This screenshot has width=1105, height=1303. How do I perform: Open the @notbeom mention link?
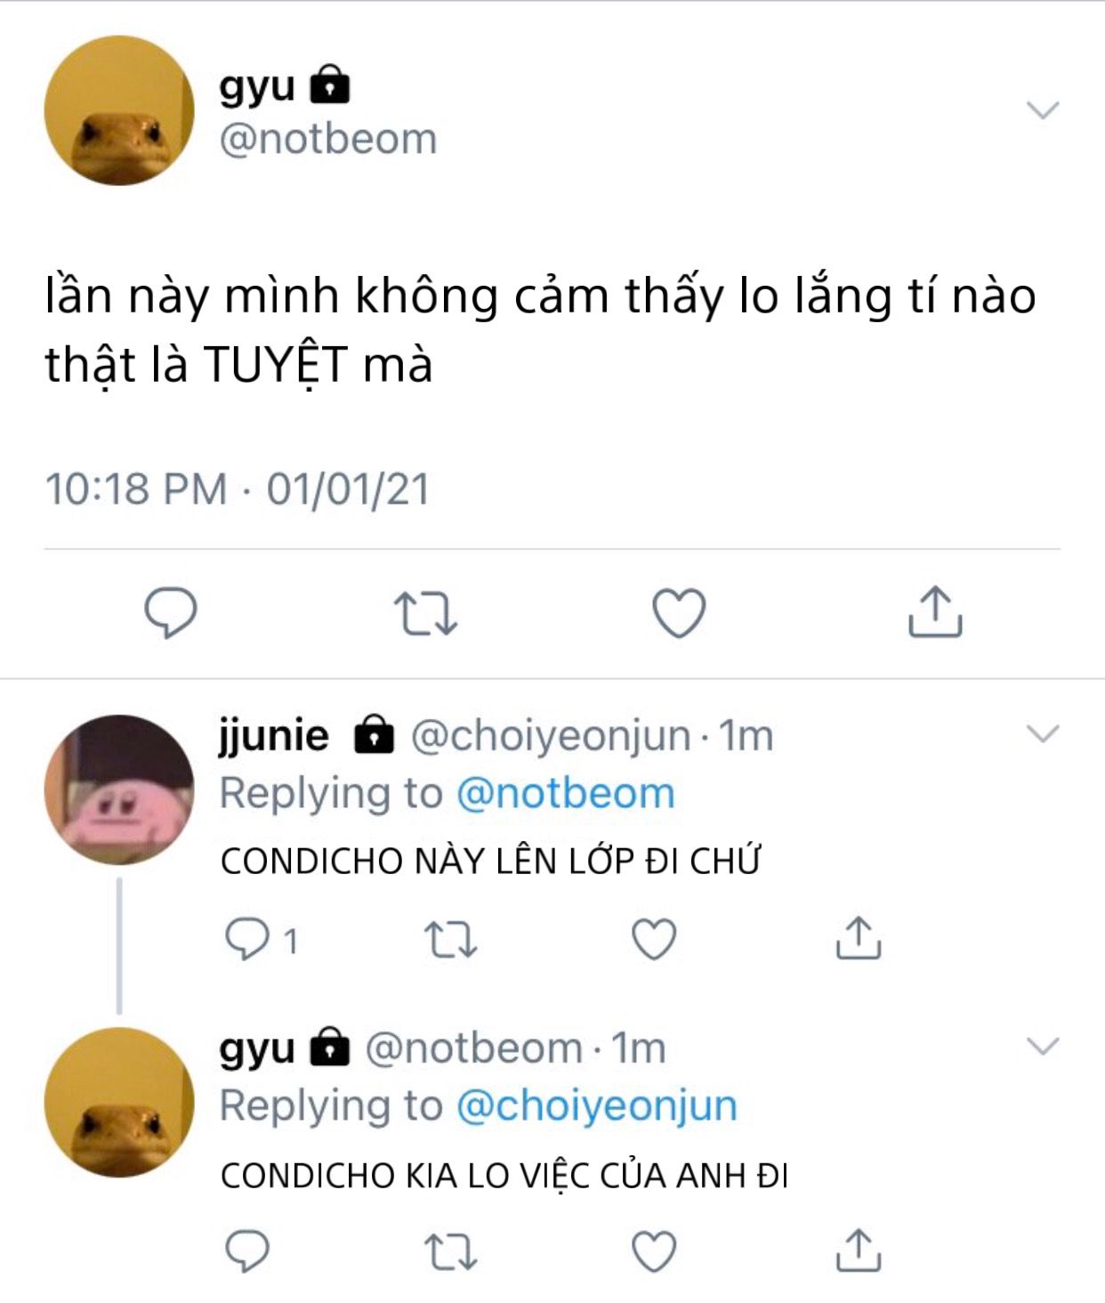(566, 793)
